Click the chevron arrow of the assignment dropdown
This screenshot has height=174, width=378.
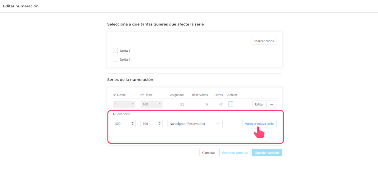[x=218, y=124]
